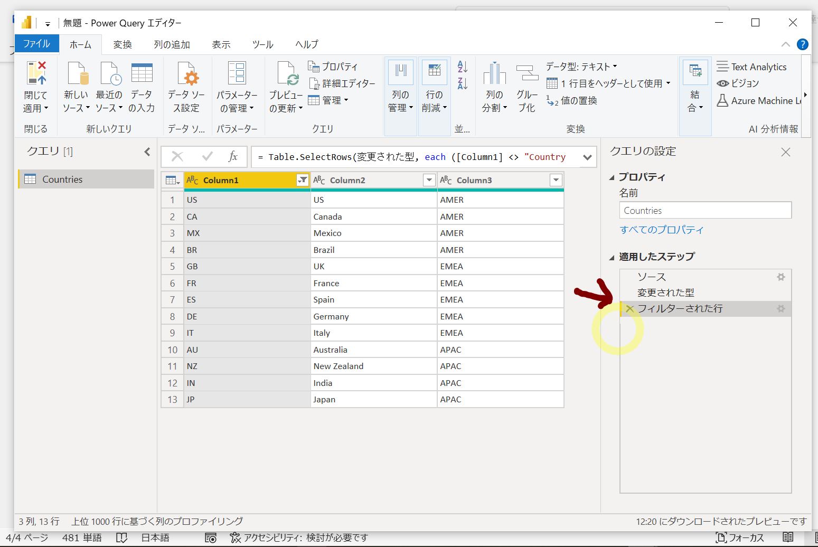Switch to the ツール tab

point(262,45)
